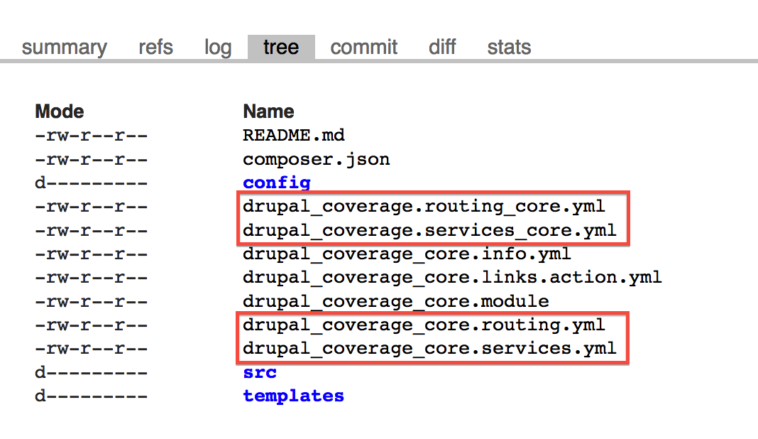The width and height of the screenshot is (758, 439).
Task: Click the mode text for src directory
Action: pyautogui.click(x=92, y=373)
